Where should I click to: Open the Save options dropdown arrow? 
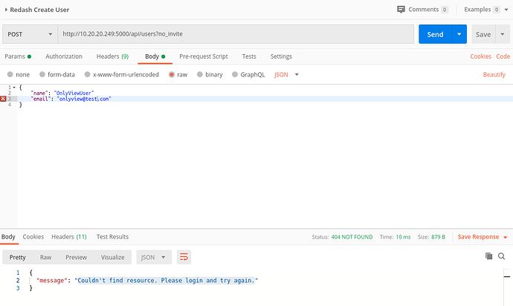coord(503,34)
